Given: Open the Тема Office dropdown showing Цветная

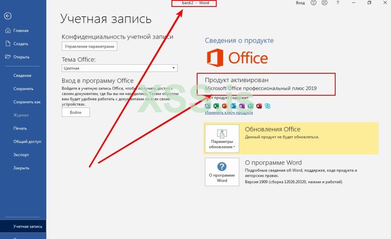Looking at the screenshot, I should pos(119,68).
